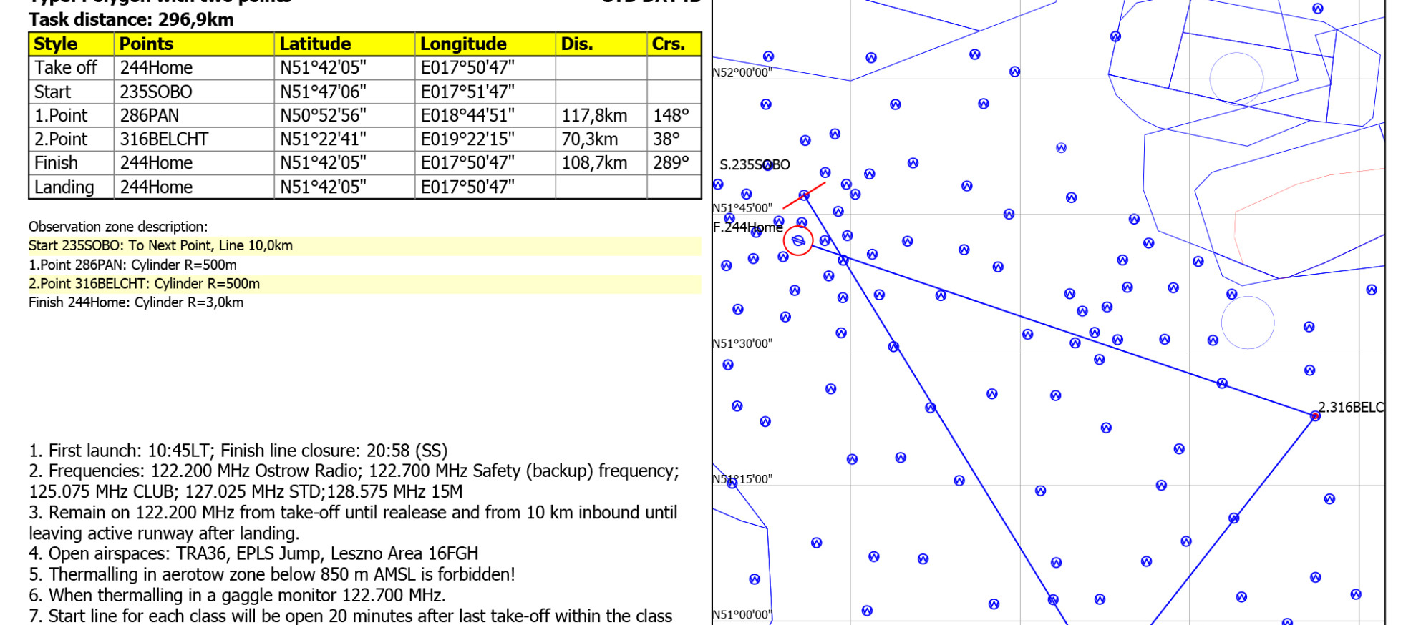Click the S.235SOBO start label on the map
This screenshot has height=625, width=1426.
point(754,164)
